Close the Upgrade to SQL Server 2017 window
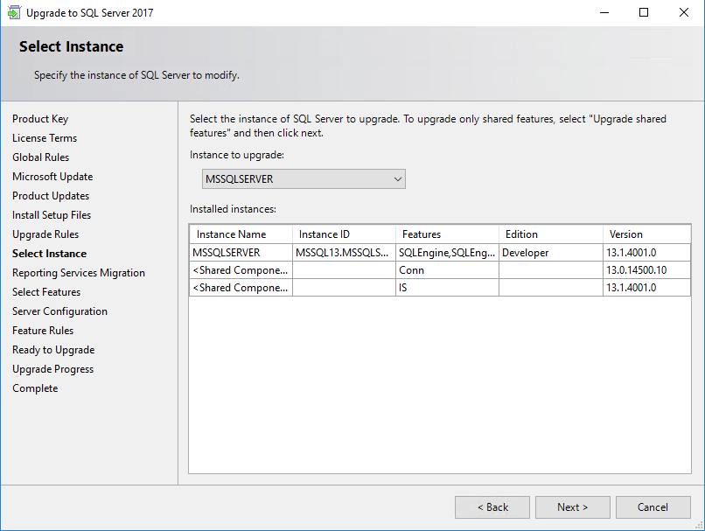The image size is (705, 531). [x=684, y=12]
